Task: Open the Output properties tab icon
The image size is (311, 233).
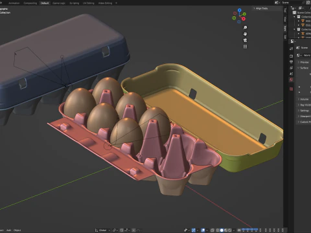Action: pyautogui.click(x=292, y=62)
